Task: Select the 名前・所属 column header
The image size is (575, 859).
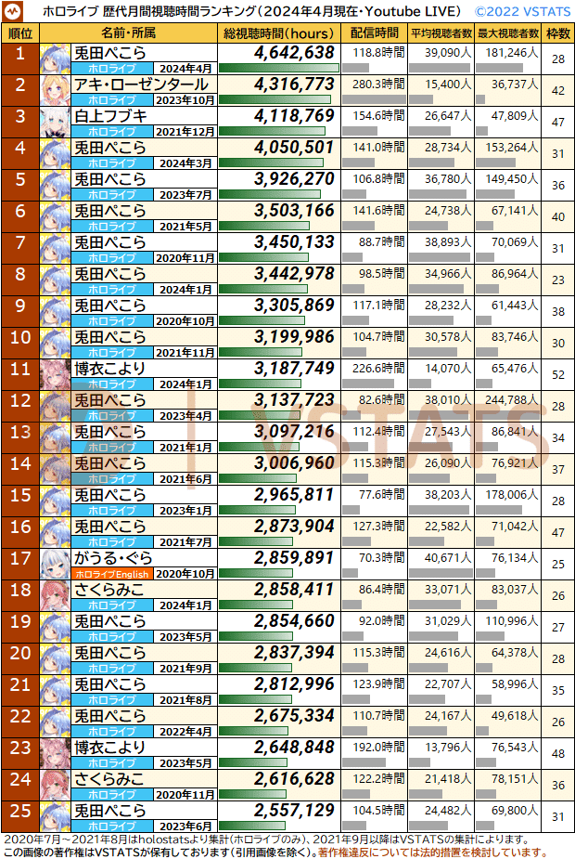Action: point(129,33)
